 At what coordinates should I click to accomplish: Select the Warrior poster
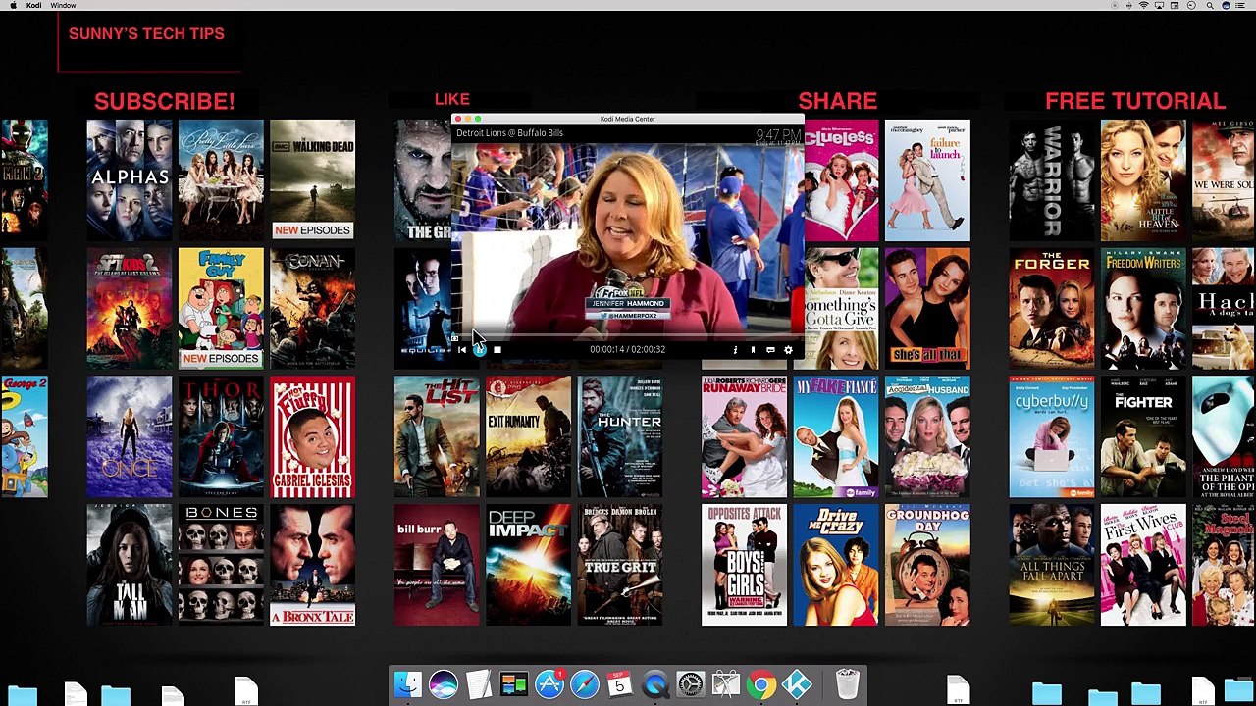[x=1052, y=180]
